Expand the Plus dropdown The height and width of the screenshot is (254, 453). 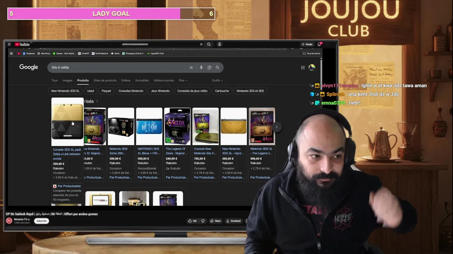tap(183, 80)
